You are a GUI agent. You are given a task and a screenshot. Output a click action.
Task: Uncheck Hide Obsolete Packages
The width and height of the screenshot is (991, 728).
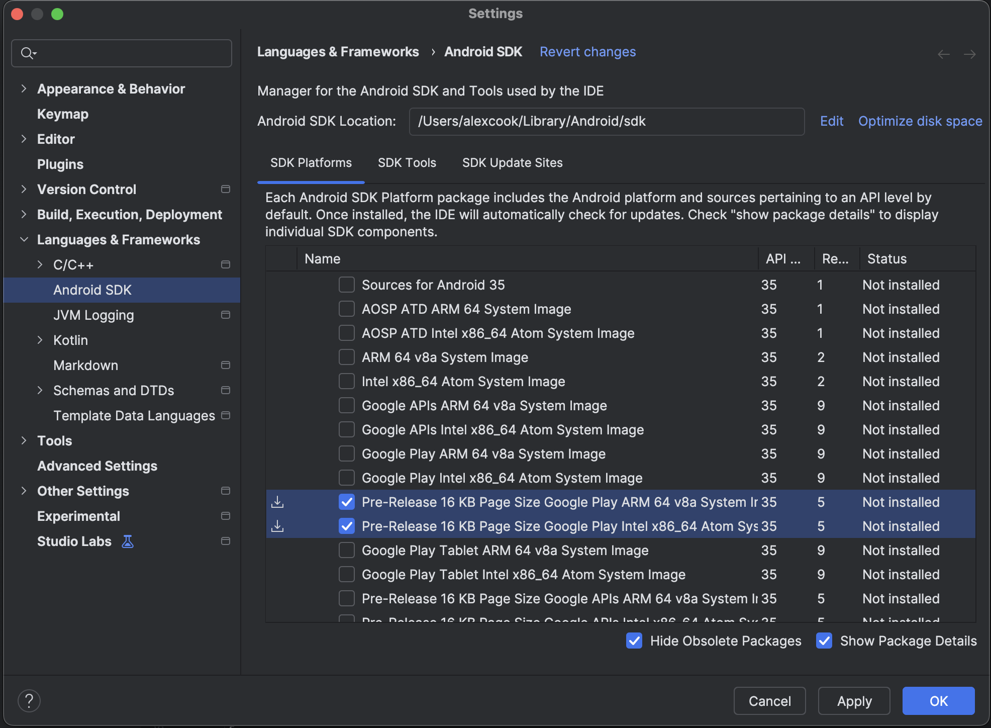[634, 641]
